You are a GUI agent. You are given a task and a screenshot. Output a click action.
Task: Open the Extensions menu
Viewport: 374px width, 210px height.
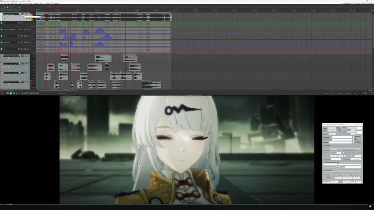pos(36,3)
